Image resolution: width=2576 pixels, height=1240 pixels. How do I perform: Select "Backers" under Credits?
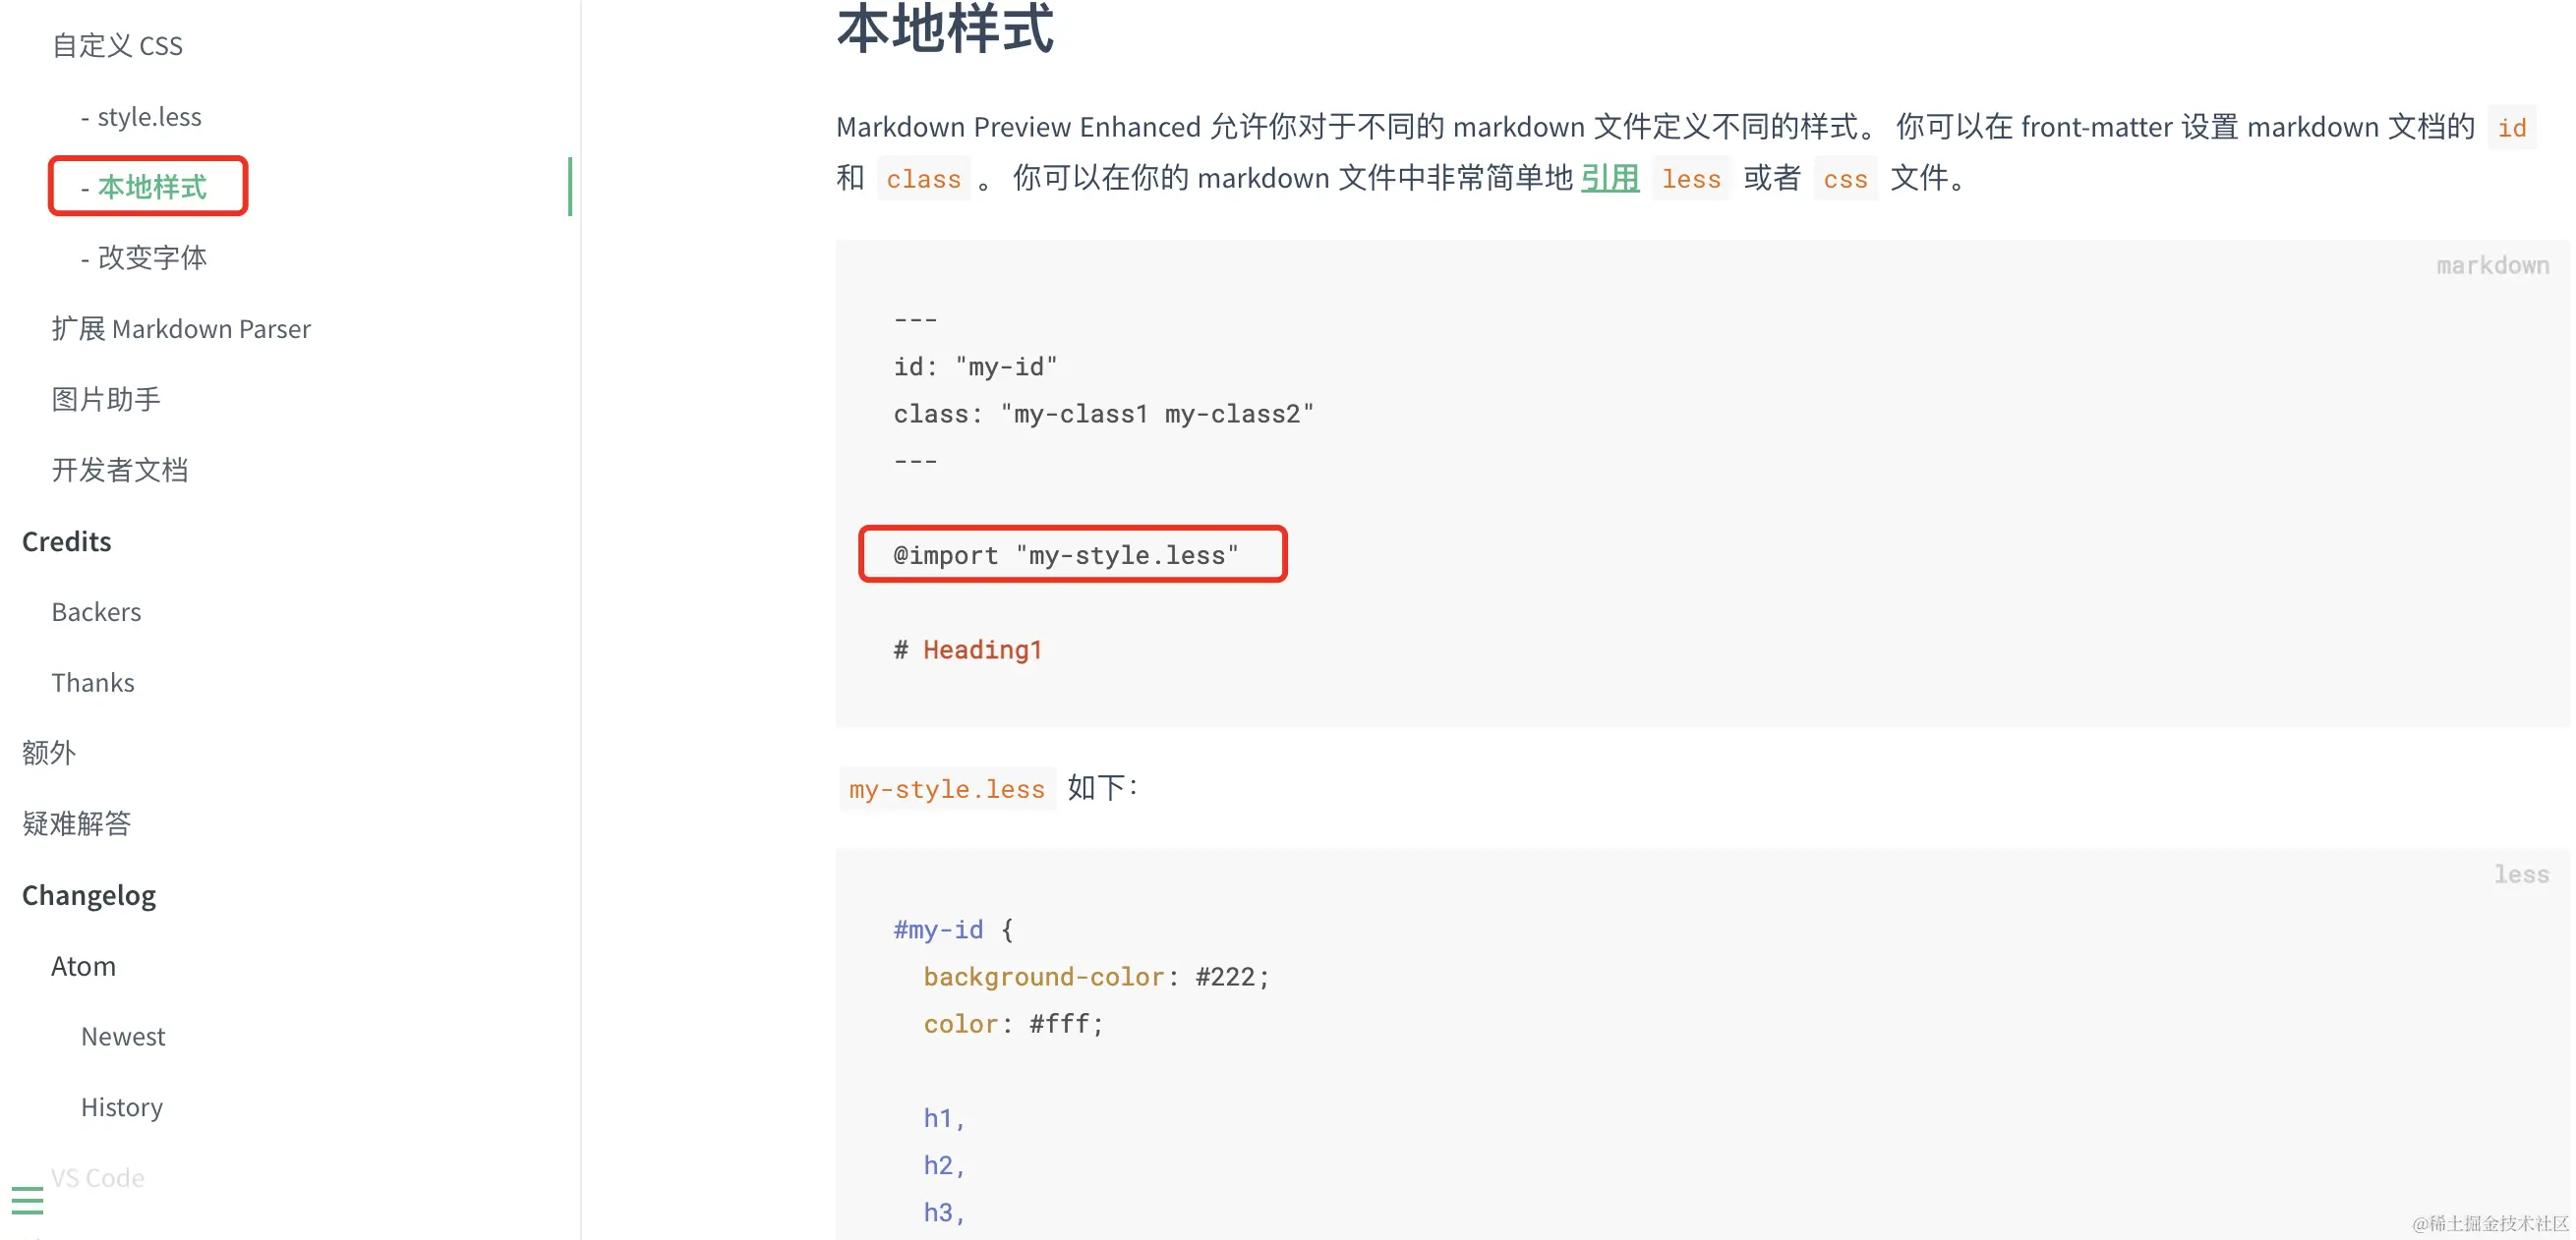[x=96, y=611]
